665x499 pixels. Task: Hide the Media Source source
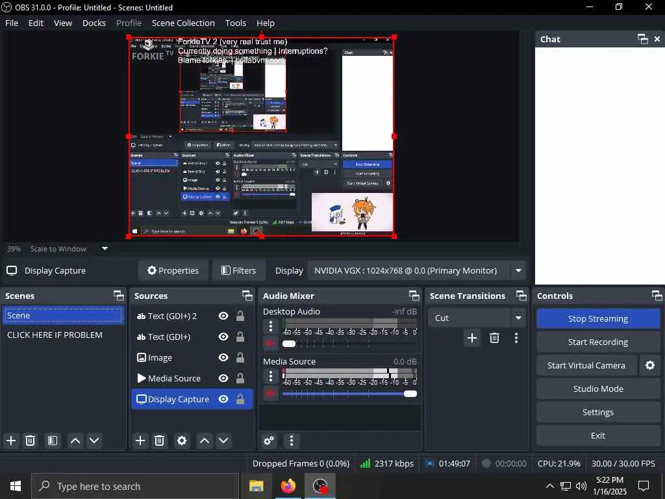click(x=223, y=379)
